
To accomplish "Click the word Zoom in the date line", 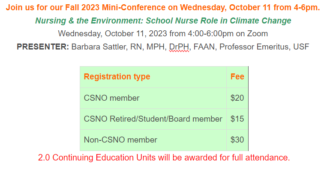I will (x=258, y=34).
